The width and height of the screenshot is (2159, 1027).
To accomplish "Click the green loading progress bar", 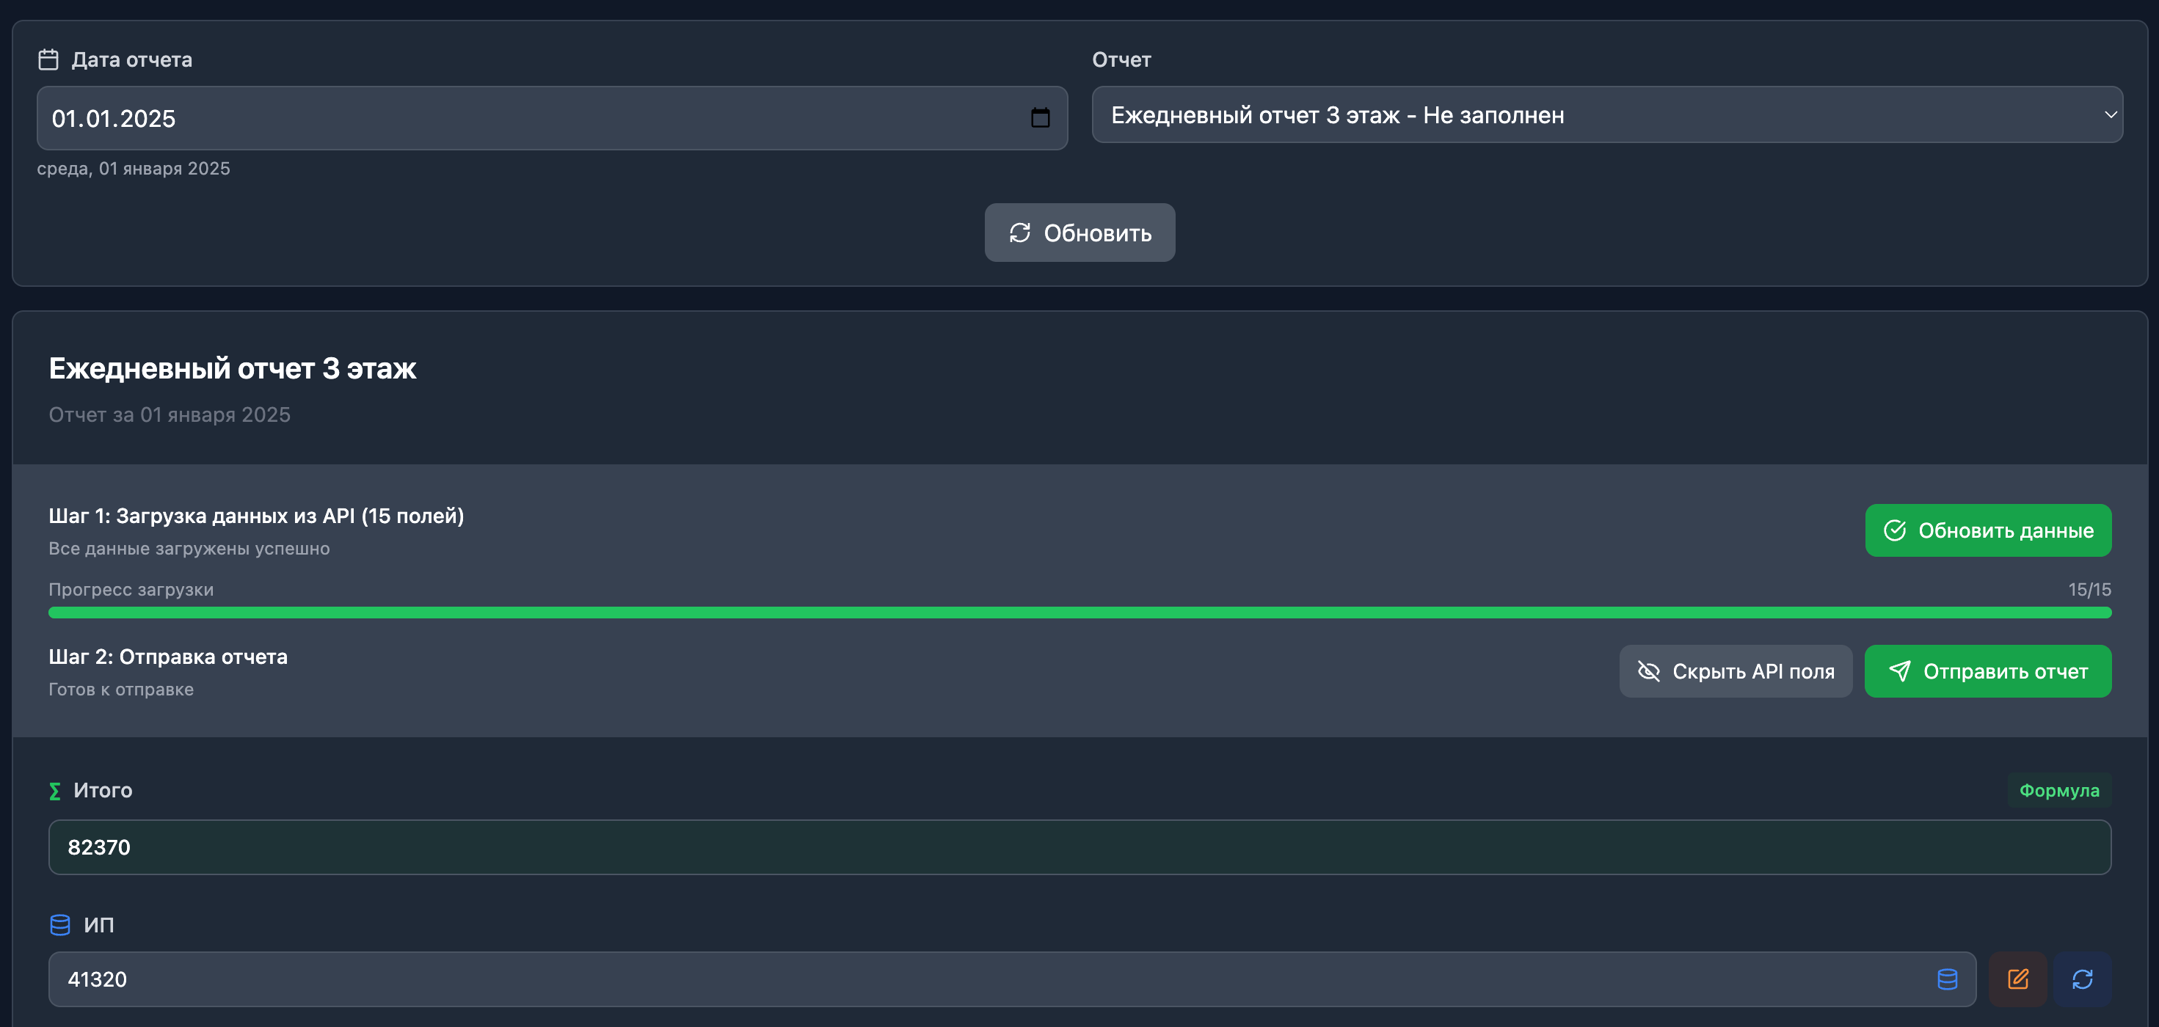I will (1079, 613).
